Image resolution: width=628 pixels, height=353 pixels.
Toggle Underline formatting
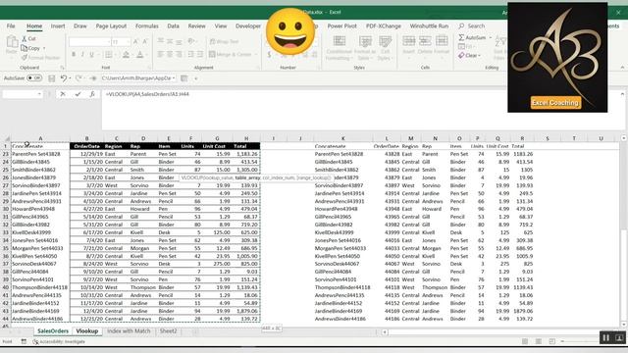pos(91,55)
